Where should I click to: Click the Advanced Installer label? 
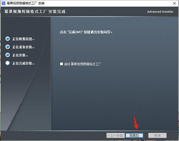tap(160, 12)
